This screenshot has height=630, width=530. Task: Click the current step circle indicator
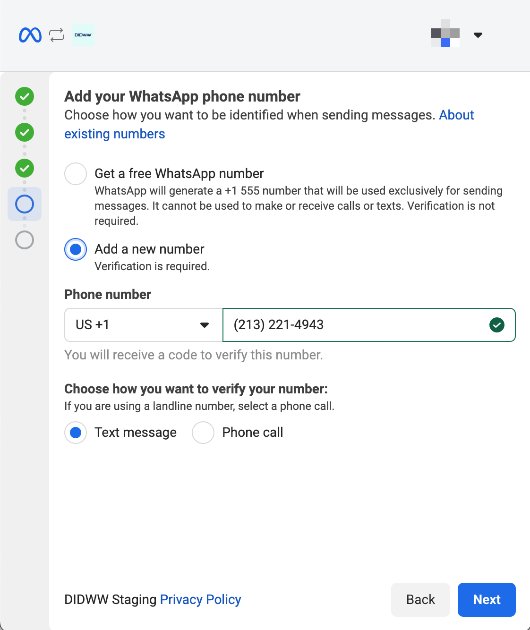click(25, 204)
